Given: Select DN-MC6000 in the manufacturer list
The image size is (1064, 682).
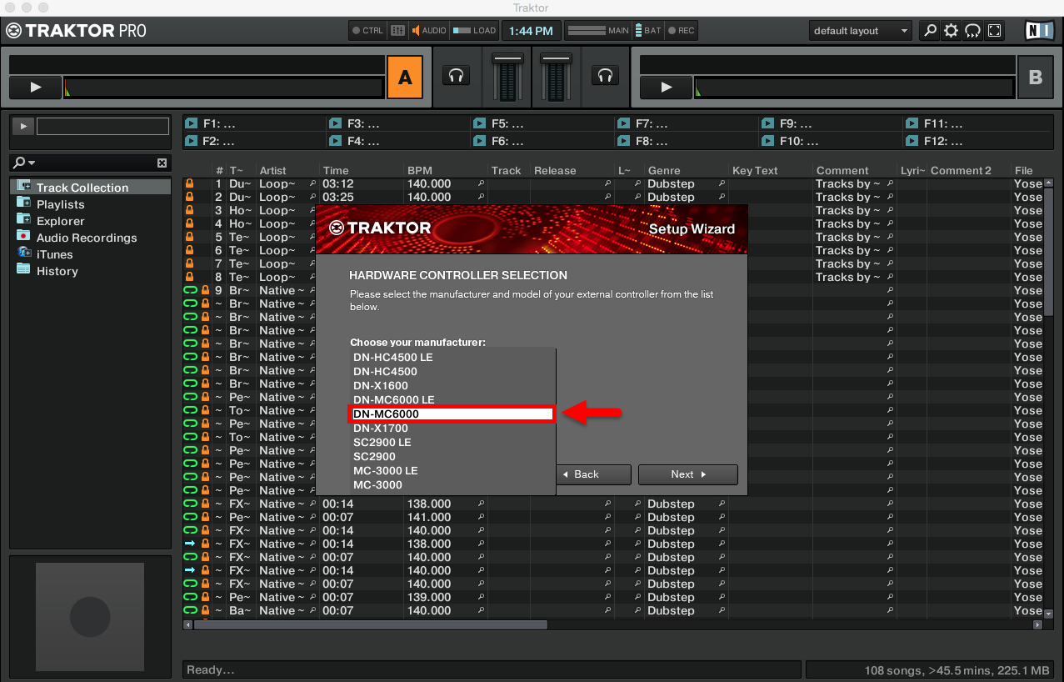Looking at the screenshot, I should coord(452,414).
